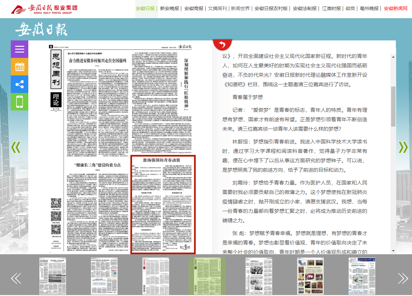Click the article scrollbar down arrow

pos(393,251)
